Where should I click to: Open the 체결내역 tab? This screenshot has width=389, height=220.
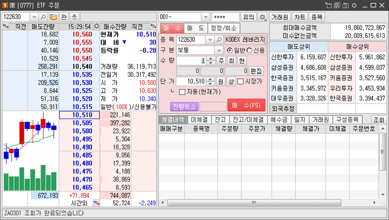[x=173, y=120]
